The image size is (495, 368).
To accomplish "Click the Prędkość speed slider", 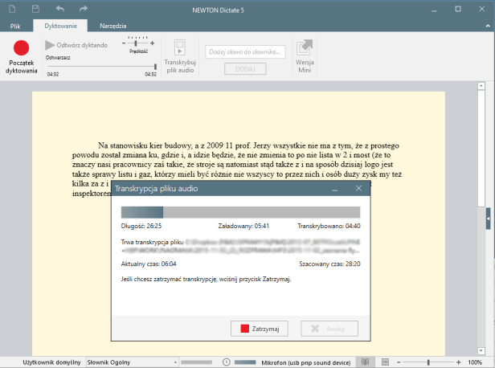I will coord(138,44).
